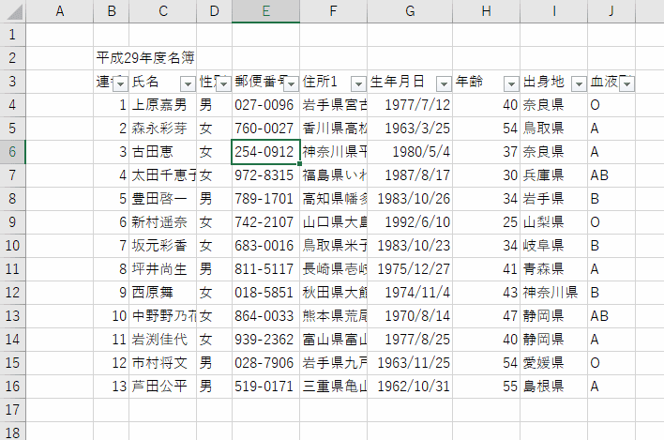The height and width of the screenshot is (440, 664).
Task: Open the 連番 filter dropdown in column B
Action: (x=119, y=83)
